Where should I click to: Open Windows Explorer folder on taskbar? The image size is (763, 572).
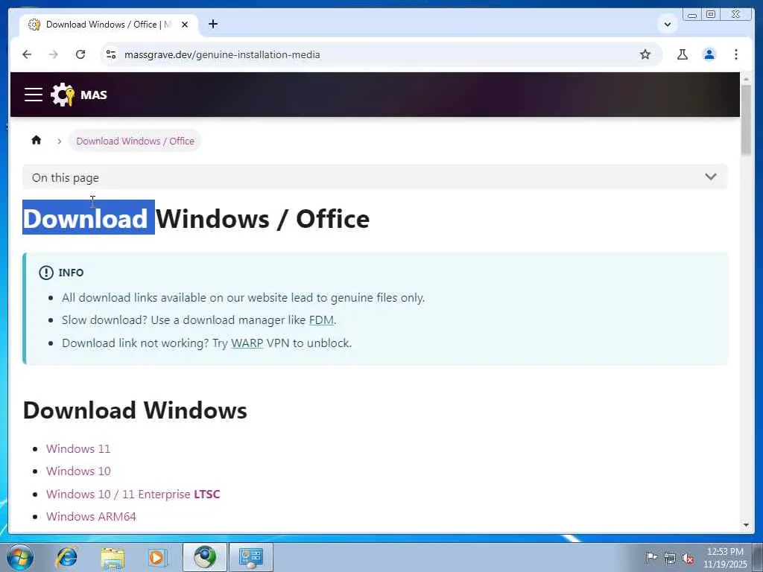[113, 557]
